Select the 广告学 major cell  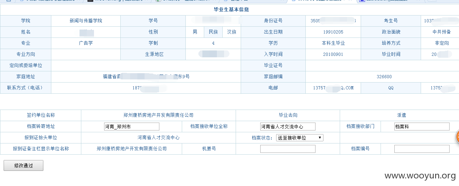click(x=86, y=43)
